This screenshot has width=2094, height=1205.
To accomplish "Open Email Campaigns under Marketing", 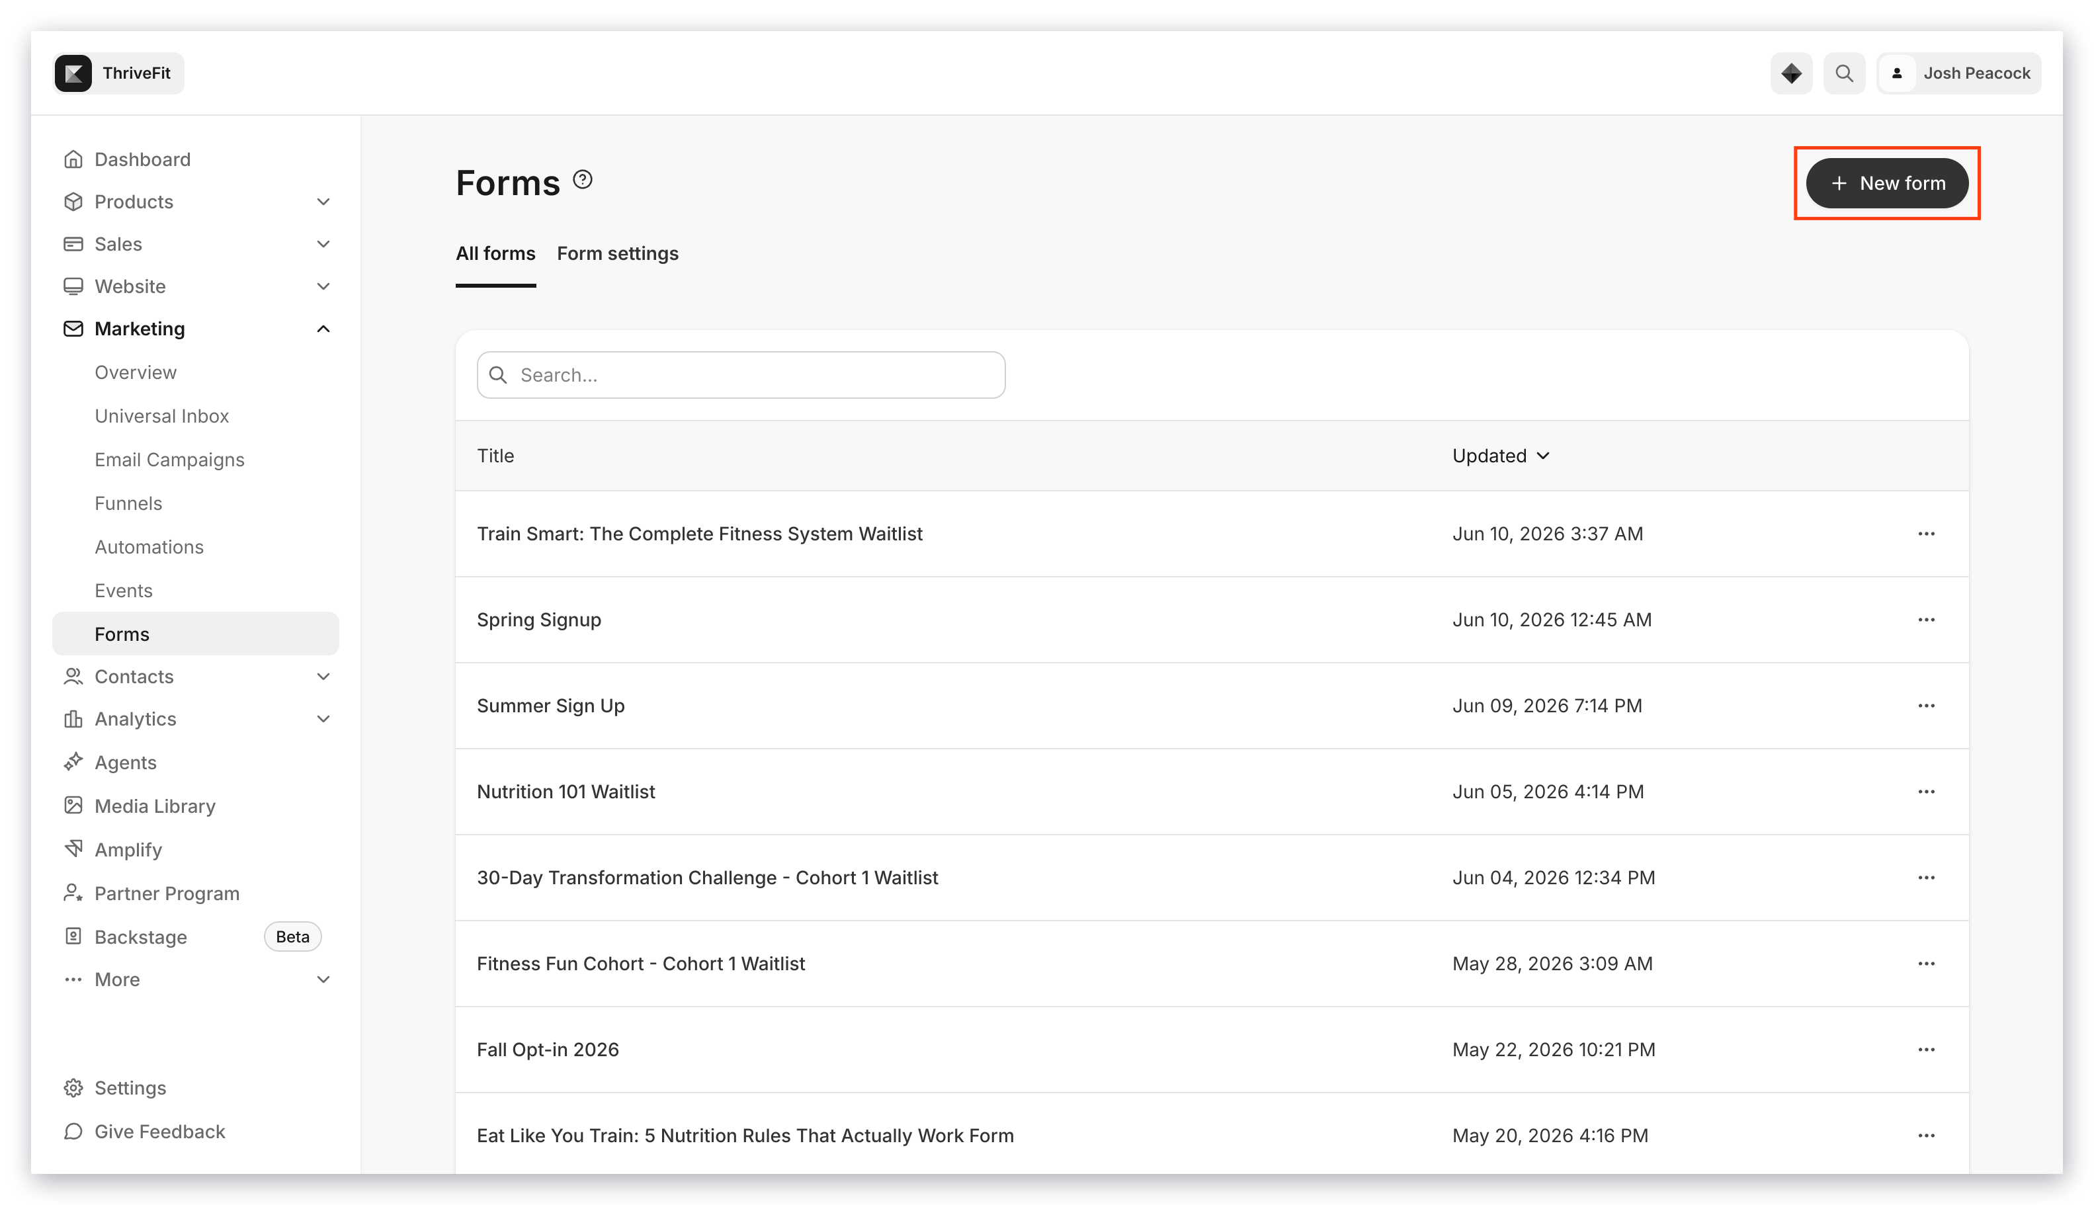I will click(170, 460).
